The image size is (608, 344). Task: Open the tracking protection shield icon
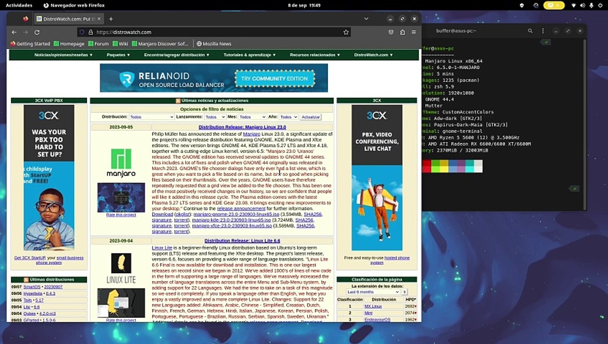point(82,32)
